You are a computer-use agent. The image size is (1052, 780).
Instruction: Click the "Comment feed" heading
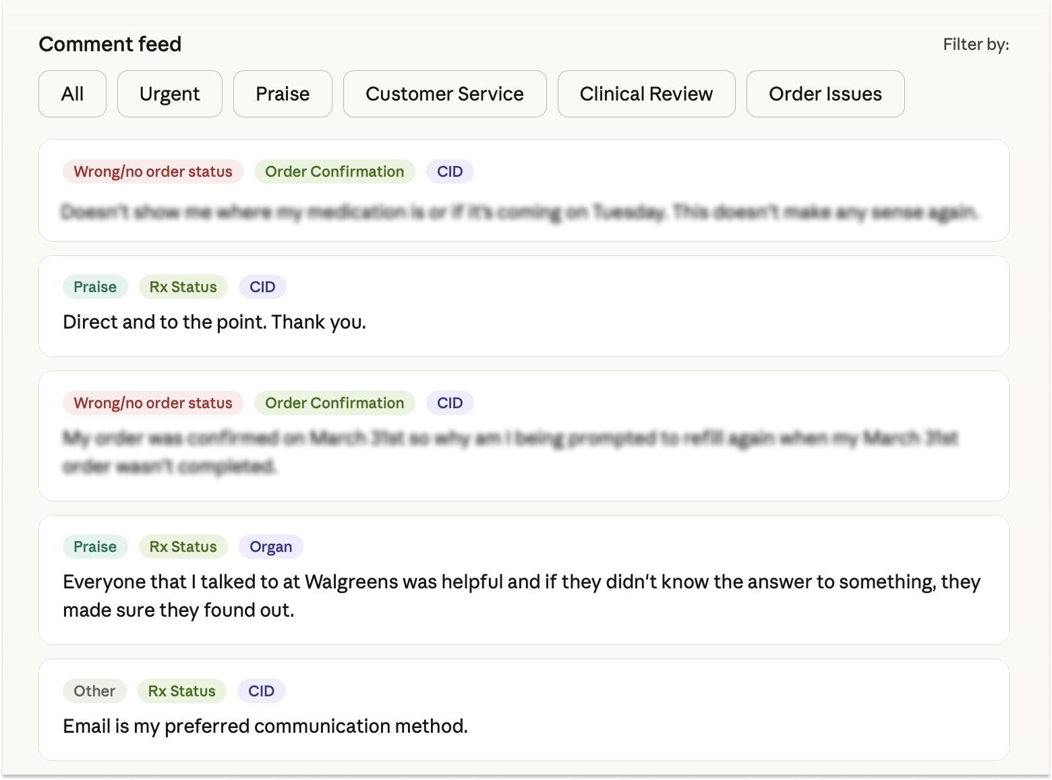(x=110, y=44)
